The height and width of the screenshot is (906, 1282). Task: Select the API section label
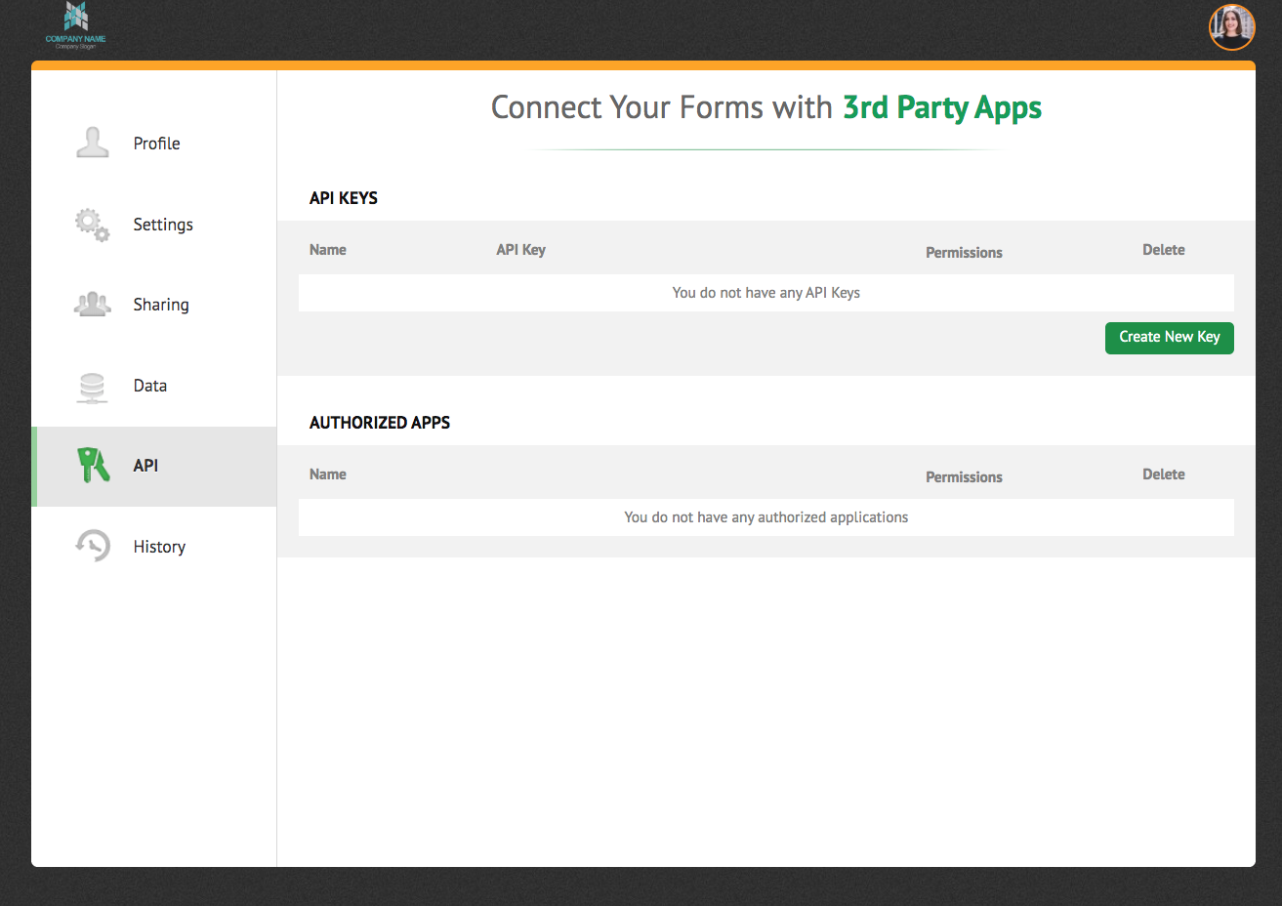tap(145, 466)
